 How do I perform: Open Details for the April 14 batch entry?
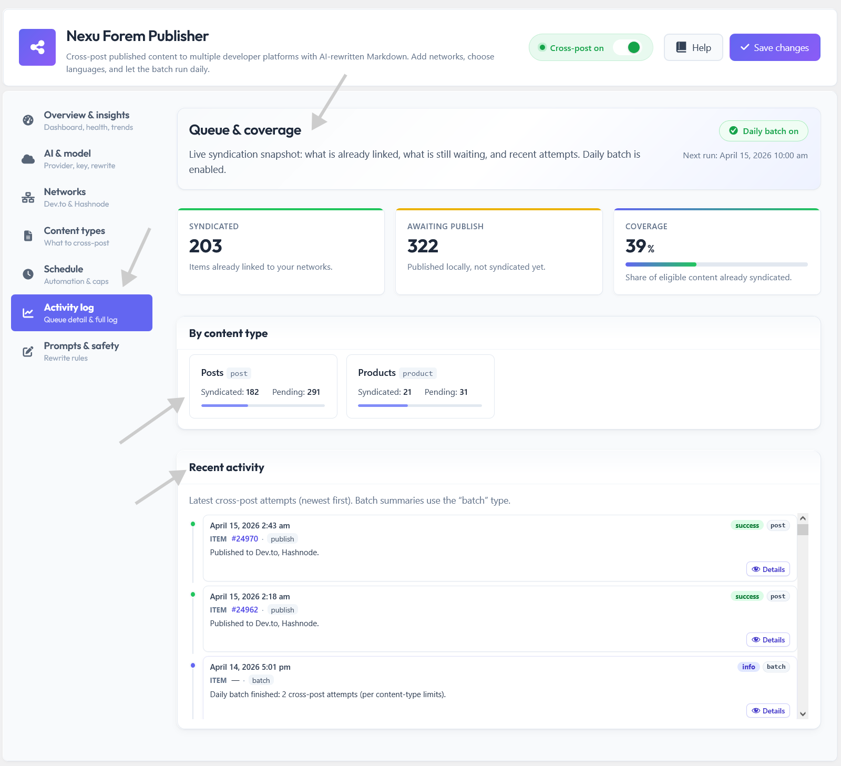(x=768, y=711)
